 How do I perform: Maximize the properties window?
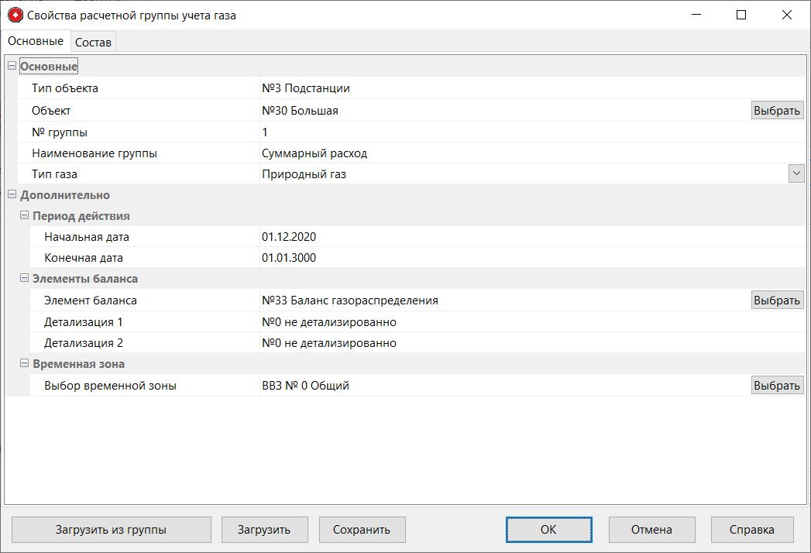(x=741, y=15)
